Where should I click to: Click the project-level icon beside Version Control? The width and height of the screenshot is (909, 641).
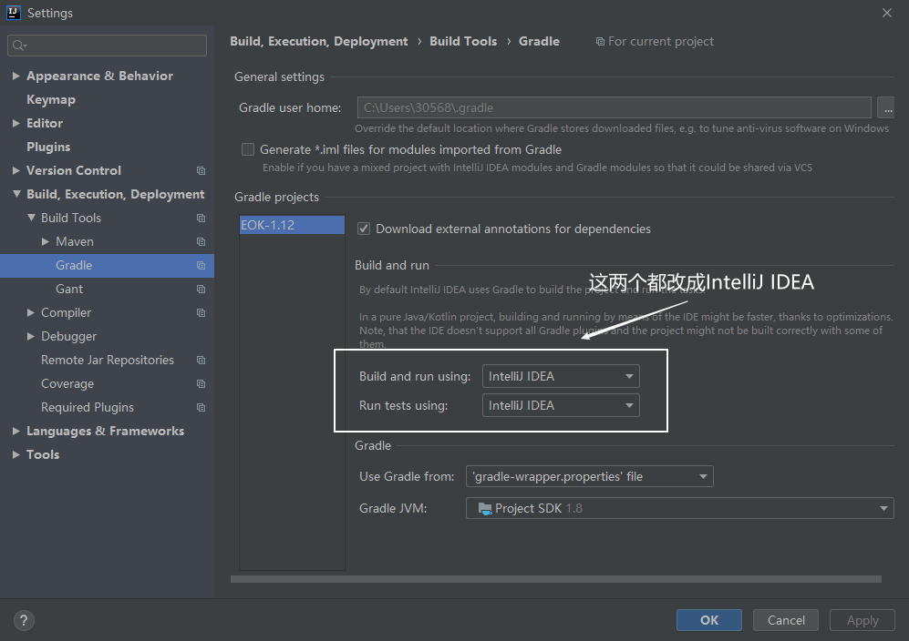point(201,171)
